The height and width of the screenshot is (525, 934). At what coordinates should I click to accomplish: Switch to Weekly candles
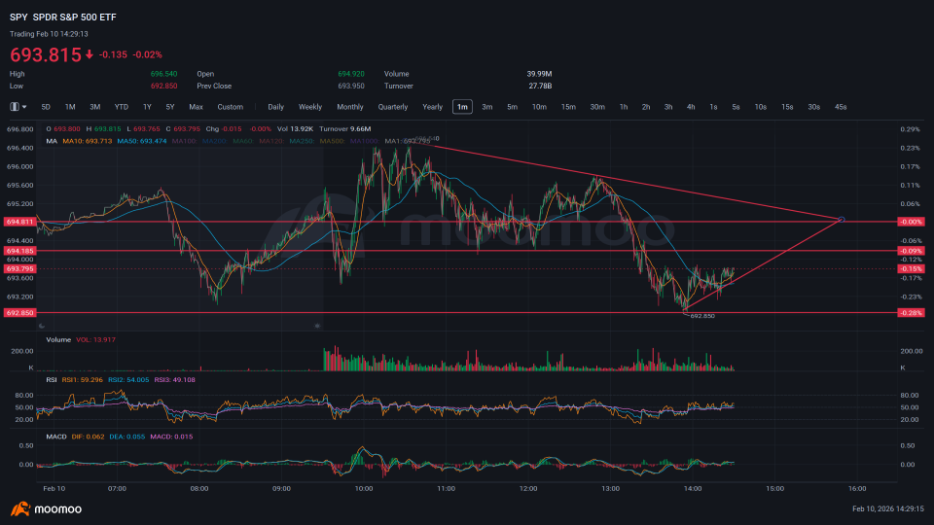coord(310,107)
